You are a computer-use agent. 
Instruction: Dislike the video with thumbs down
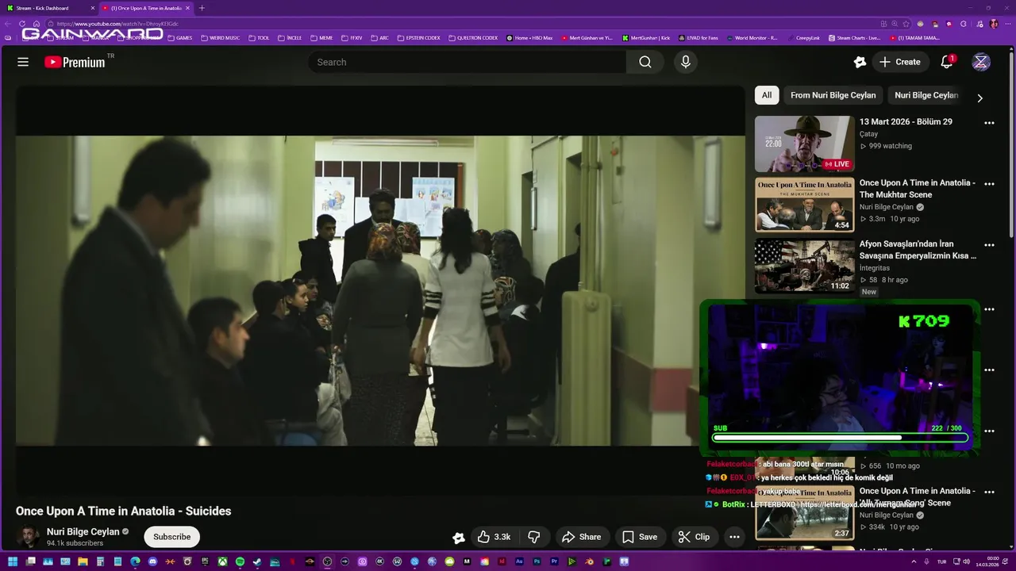534,537
